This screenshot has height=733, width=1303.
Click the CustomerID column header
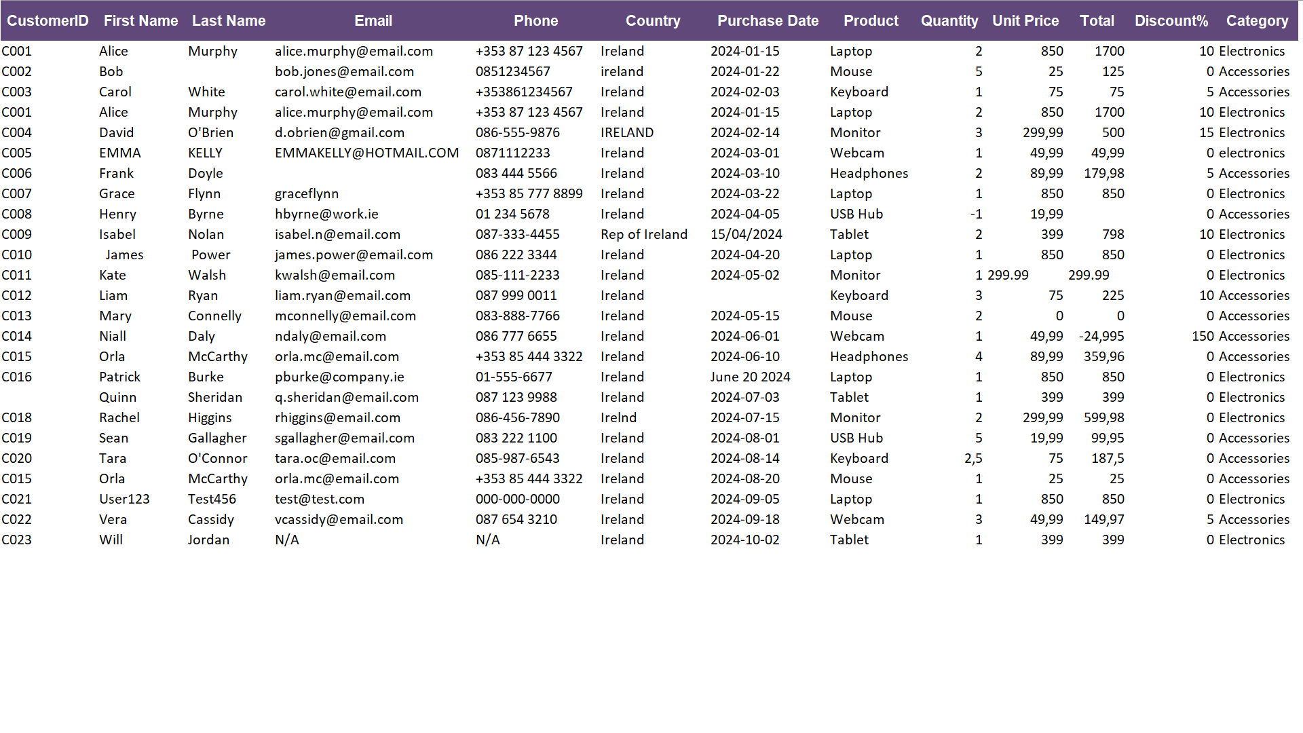coord(48,21)
